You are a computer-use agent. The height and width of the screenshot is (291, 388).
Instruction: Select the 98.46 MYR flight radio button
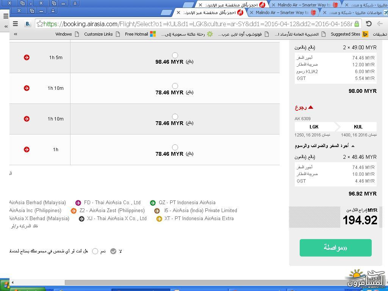175,55
